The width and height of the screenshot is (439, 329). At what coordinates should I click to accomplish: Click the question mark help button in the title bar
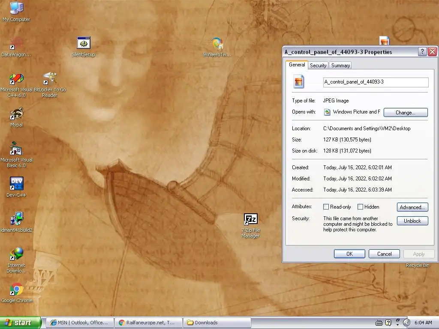pyautogui.click(x=422, y=51)
